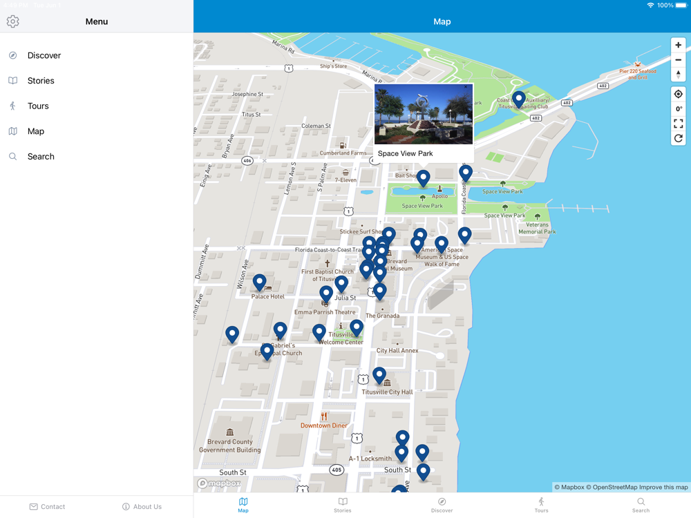Click the Tours walking icon in menu
Image resolution: width=691 pixels, height=518 pixels.
click(12, 106)
